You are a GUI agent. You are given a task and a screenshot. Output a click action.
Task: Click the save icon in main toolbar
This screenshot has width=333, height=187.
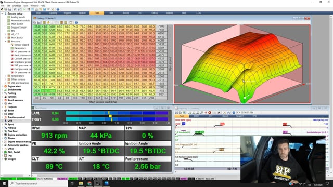(10, 9)
